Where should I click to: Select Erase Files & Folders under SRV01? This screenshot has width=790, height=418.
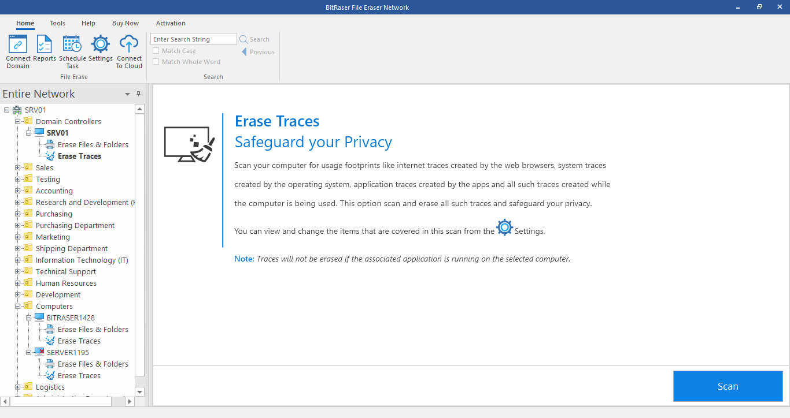93,144
